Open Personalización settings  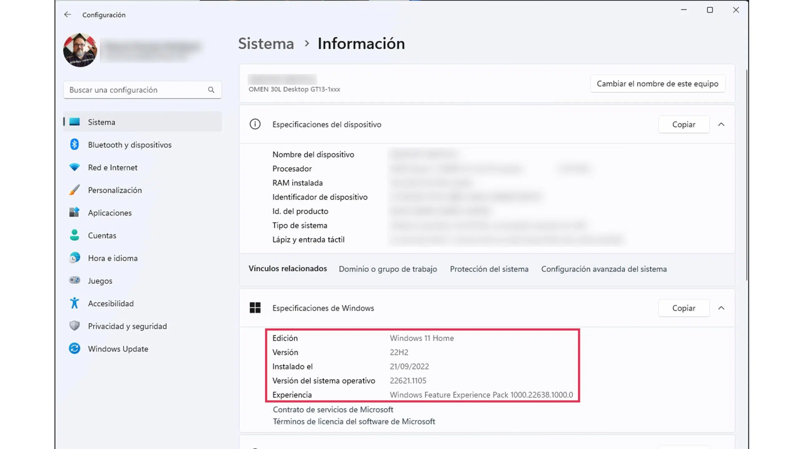(x=142, y=190)
